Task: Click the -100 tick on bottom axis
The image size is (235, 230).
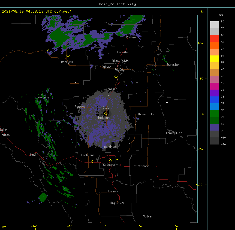Action: [x=34, y=226]
